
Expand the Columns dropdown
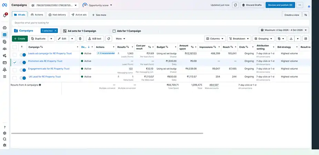[215, 38]
